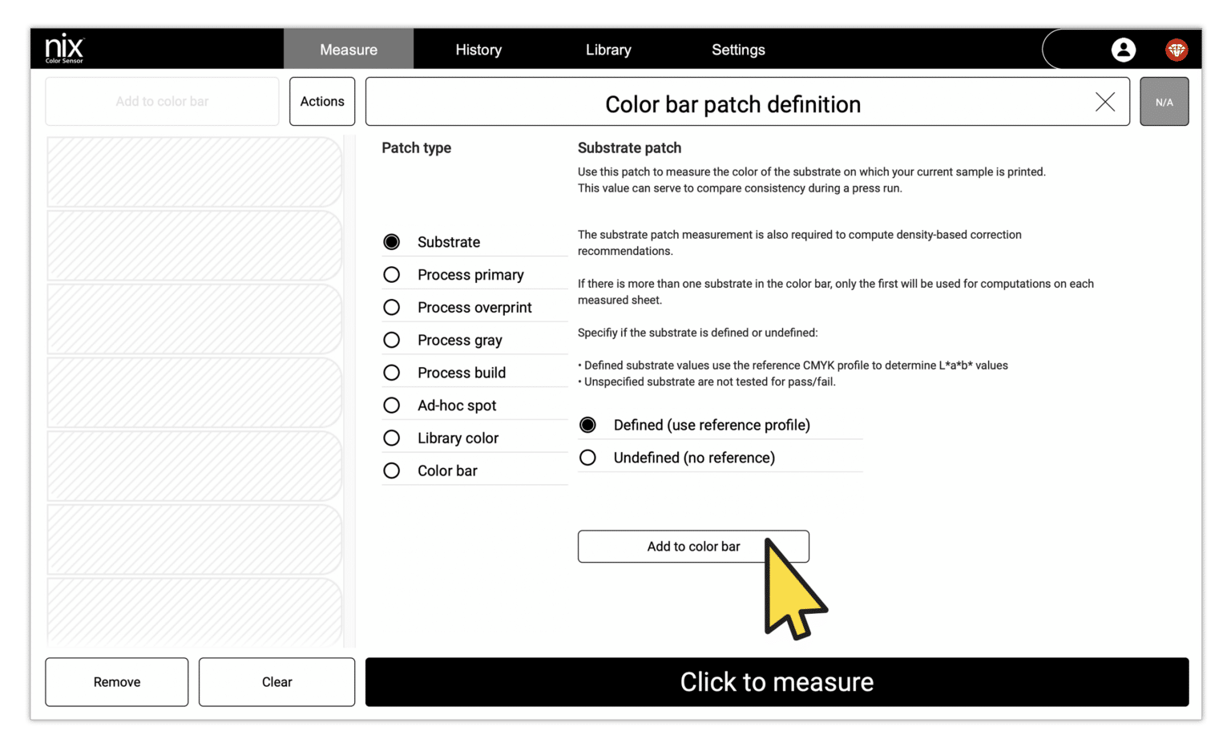
Task: Click the gray N/A status indicator
Action: pos(1164,101)
